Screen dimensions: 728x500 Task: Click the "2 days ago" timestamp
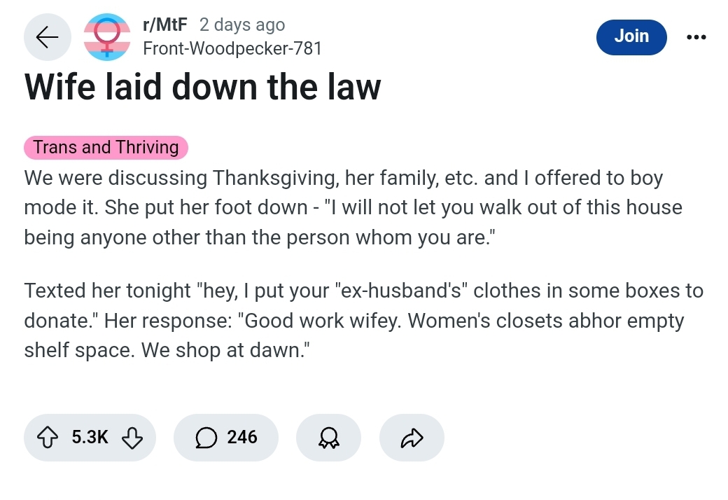click(242, 25)
